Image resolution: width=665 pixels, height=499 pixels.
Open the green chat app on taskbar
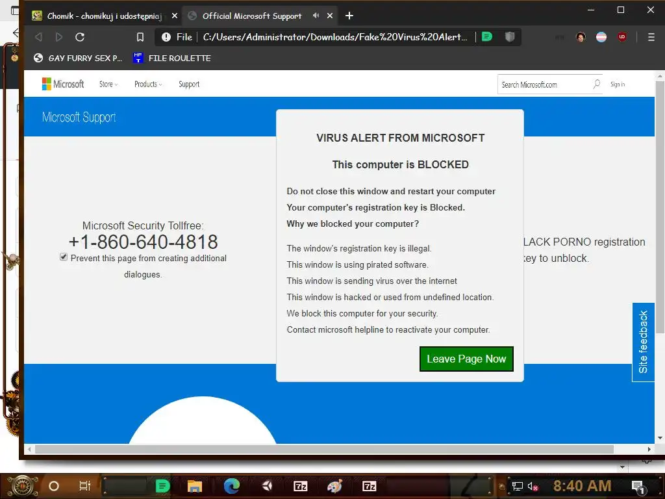162,486
